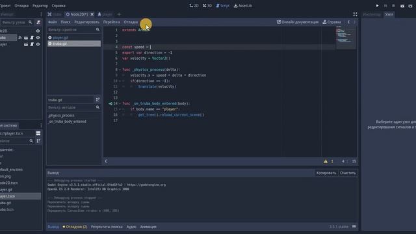Fold the if block on line 10
The image size is (416, 234).
tap(120, 81)
